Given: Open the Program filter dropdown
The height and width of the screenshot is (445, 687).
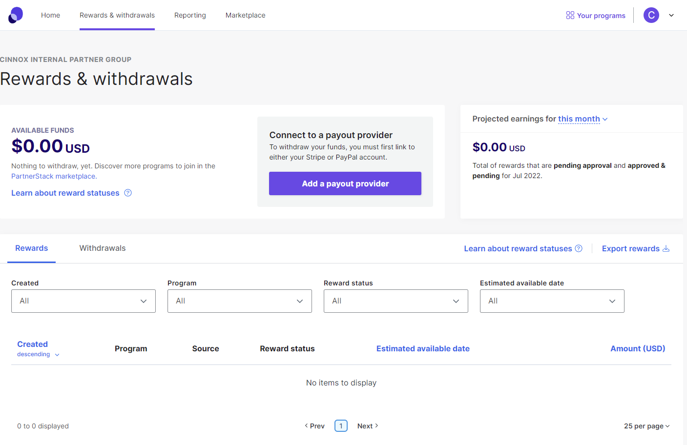Looking at the screenshot, I should pos(240,301).
